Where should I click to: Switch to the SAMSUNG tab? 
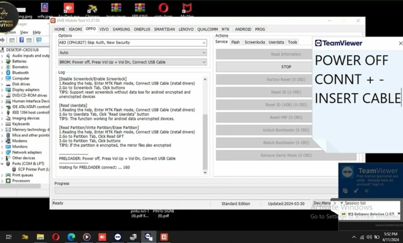pyautogui.click(x=121, y=29)
